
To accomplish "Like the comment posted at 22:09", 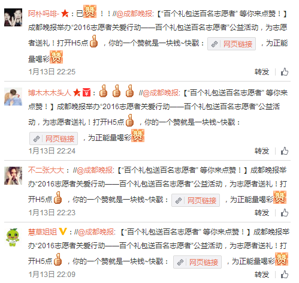I will coord(285,275).
